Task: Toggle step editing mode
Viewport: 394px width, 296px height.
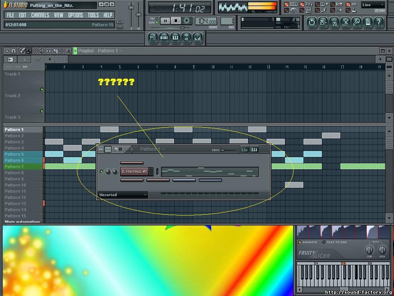Action: 317,10
